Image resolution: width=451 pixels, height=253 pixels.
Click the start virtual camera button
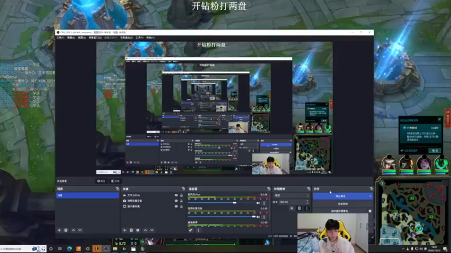click(340, 211)
